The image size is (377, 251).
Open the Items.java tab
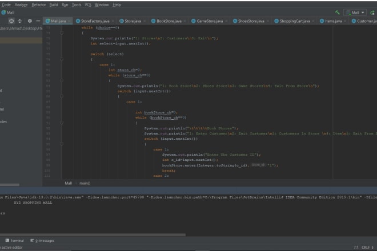(333, 21)
